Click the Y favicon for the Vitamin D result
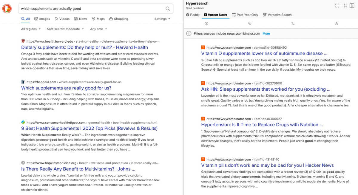 click(x=203, y=47)
